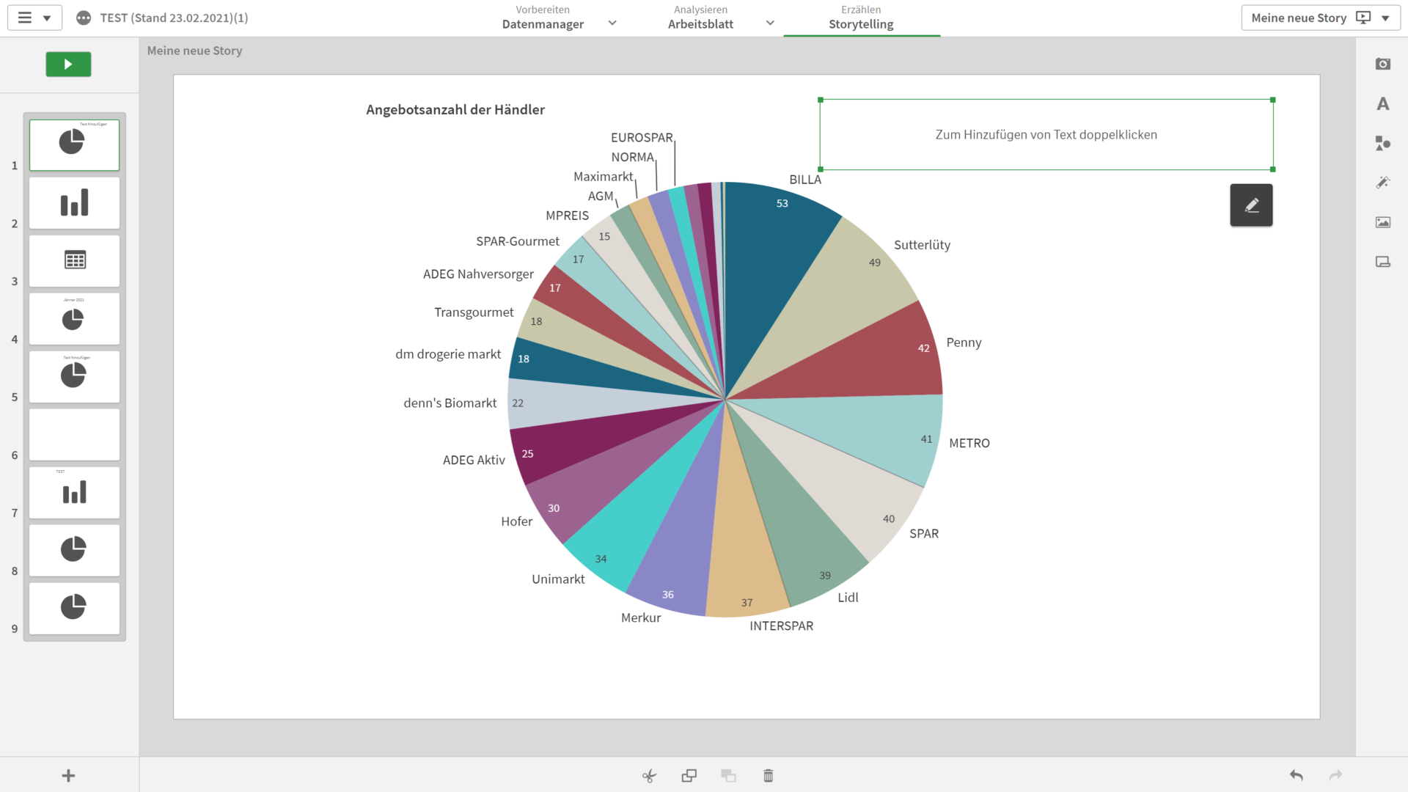Viewport: 1408px width, 792px height.
Task: Click the Transgourmet label
Action: 474,312
